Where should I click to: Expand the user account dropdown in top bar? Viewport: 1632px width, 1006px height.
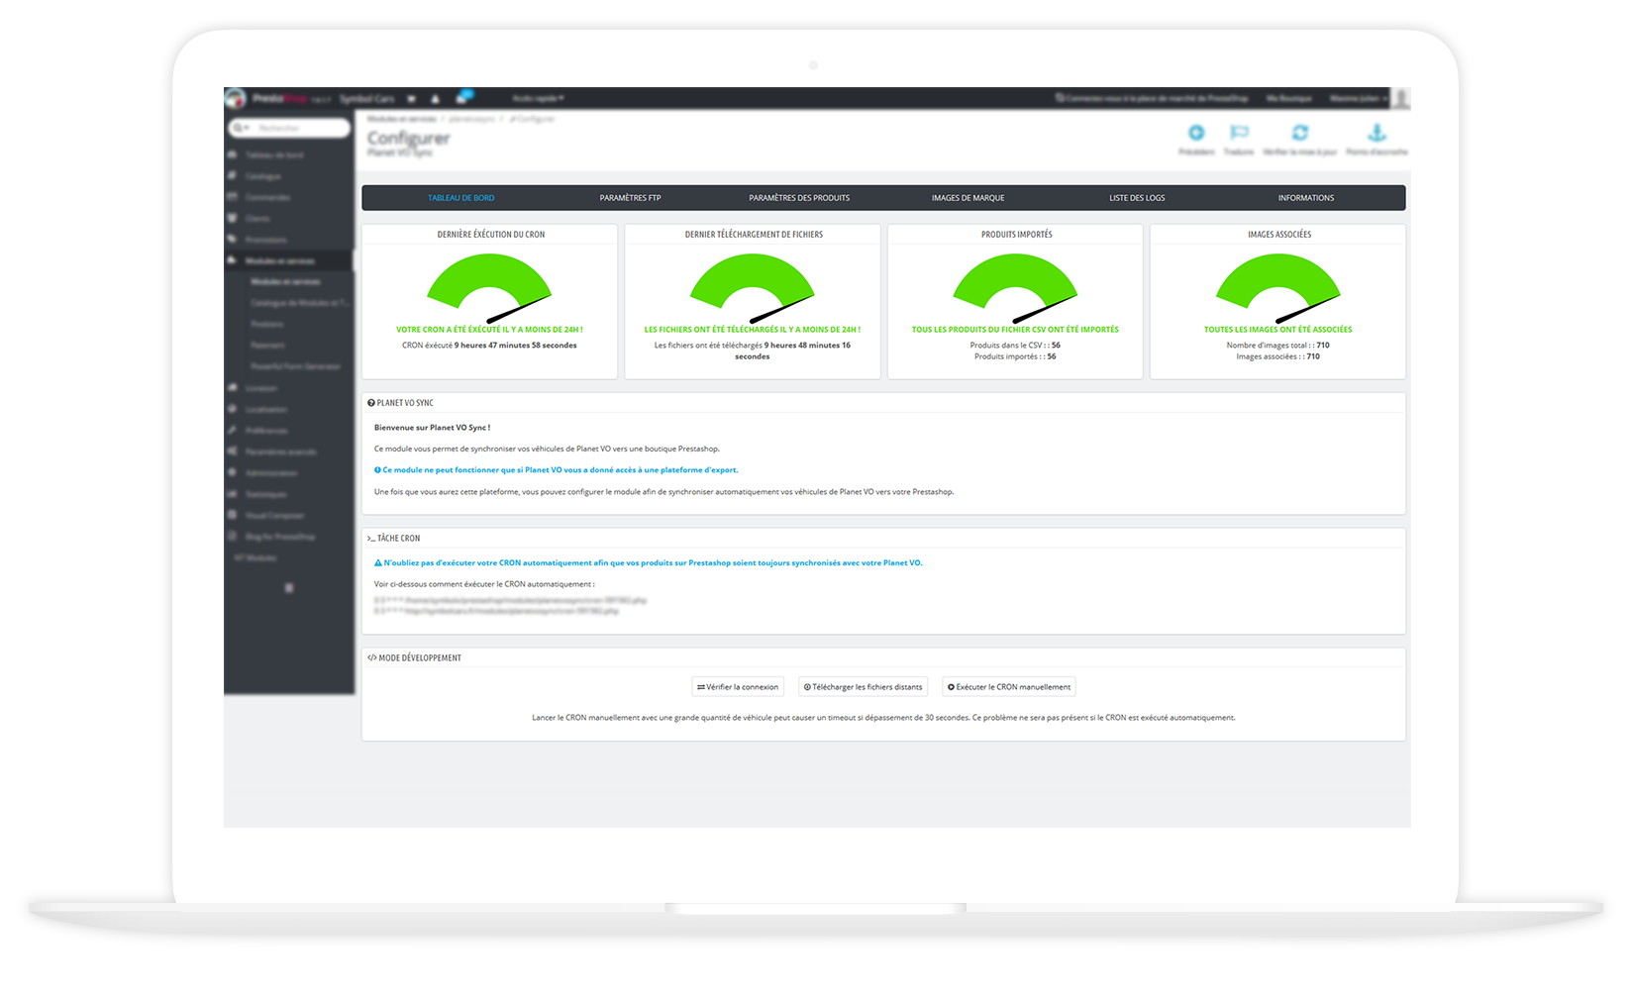[1358, 98]
